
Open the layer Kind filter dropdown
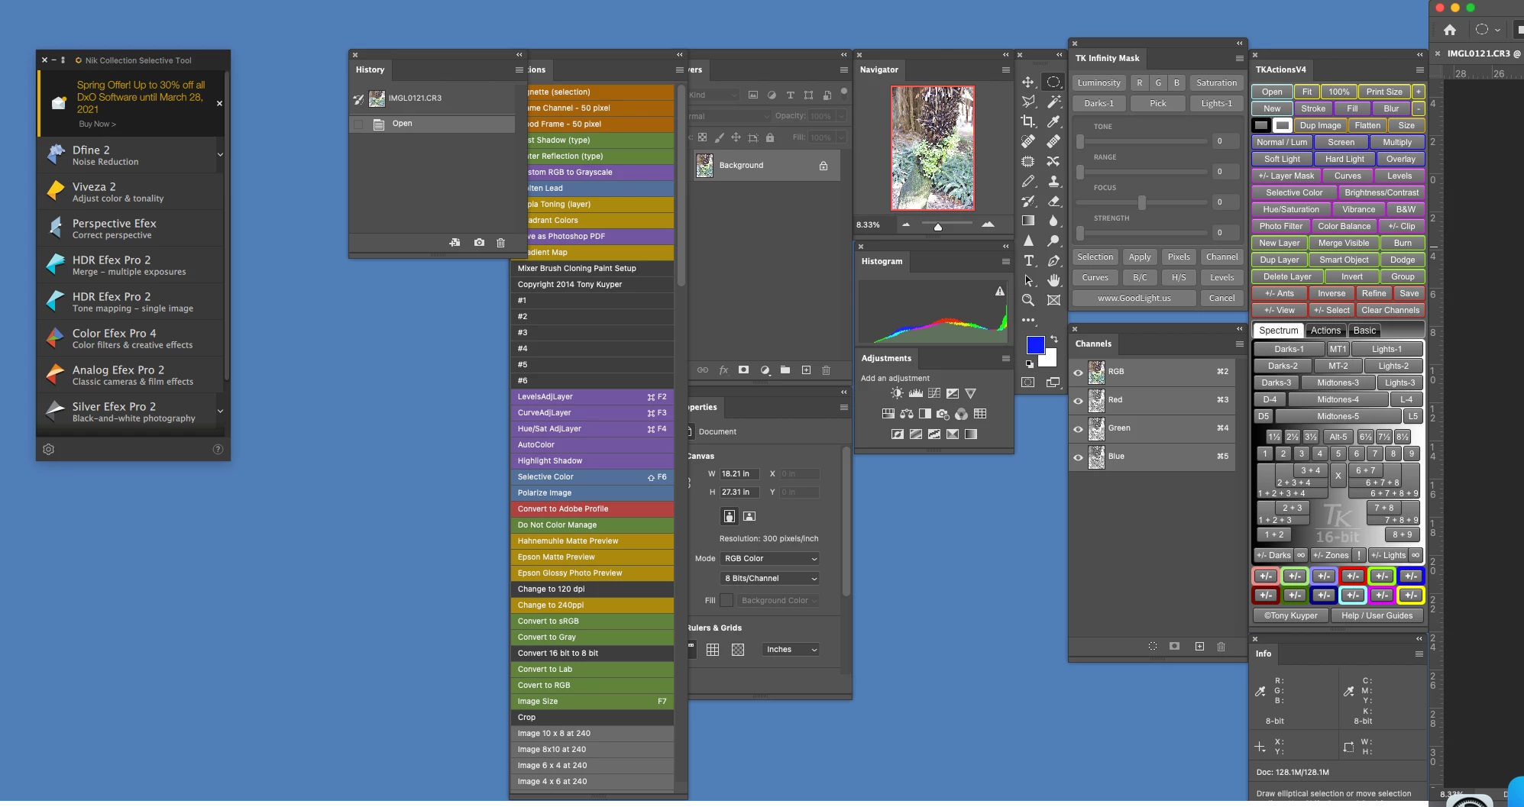click(713, 95)
